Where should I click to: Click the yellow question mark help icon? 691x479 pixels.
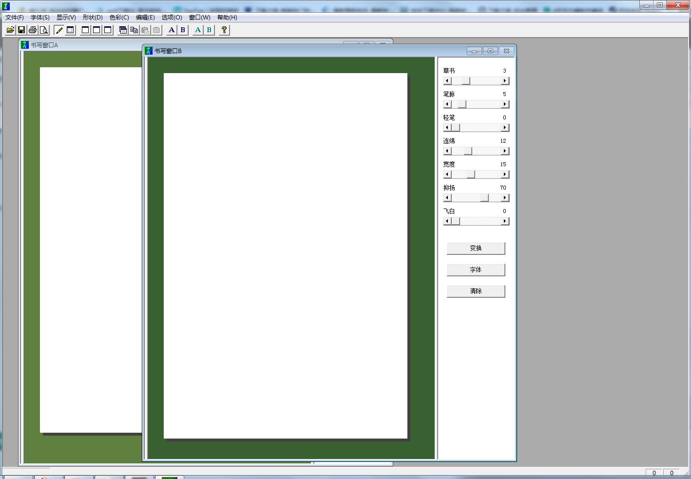click(x=224, y=30)
